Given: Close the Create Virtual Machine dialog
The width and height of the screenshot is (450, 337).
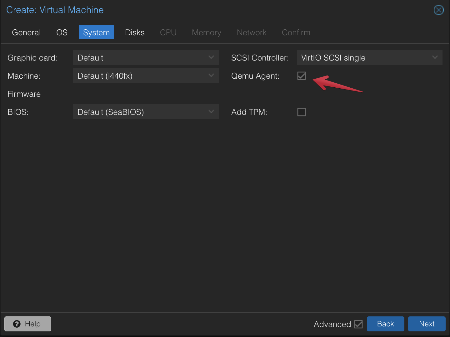Looking at the screenshot, I should [x=438, y=10].
